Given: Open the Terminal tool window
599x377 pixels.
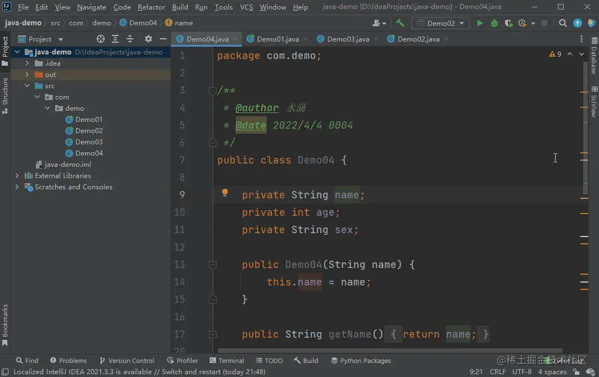Looking at the screenshot, I should coord(227,361).
